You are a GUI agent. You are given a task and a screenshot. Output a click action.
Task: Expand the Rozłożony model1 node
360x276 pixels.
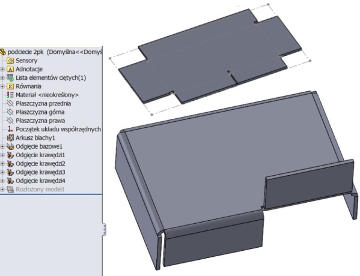tap(2, 190)
